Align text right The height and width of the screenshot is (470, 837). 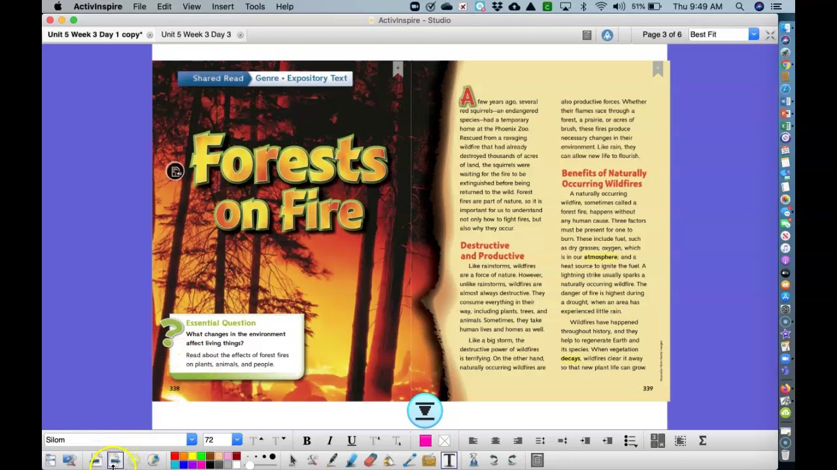tap(517, 441)
